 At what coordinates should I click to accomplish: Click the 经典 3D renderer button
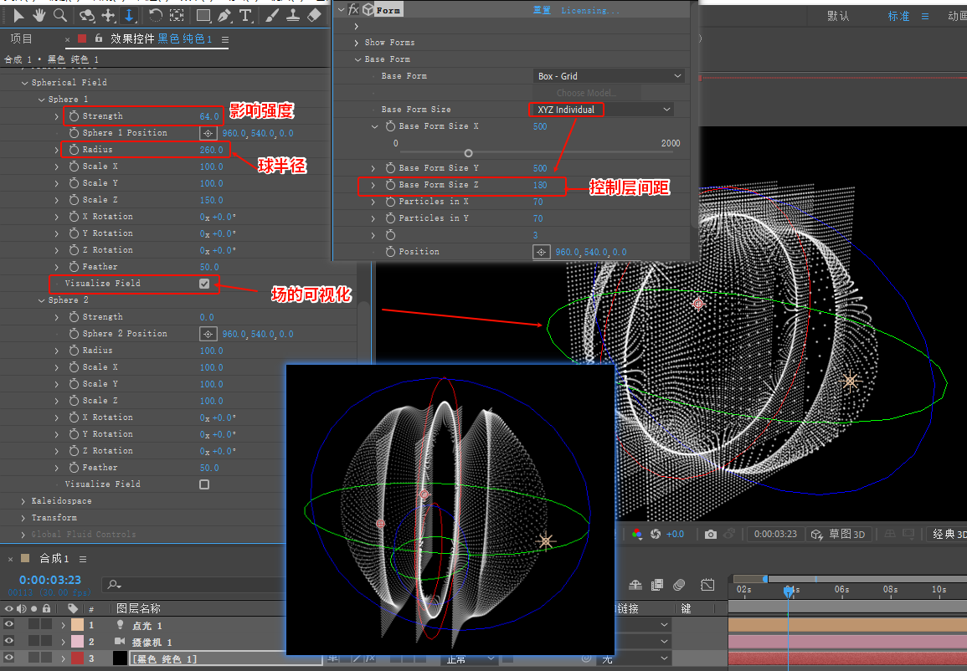pyautogui.click(x=949, y=535)
